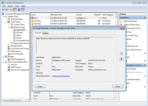This screenshot has width=148, height=106.
Task: Select Local Users and Groups
Action: pyautogui.click(x=20, y=49)
